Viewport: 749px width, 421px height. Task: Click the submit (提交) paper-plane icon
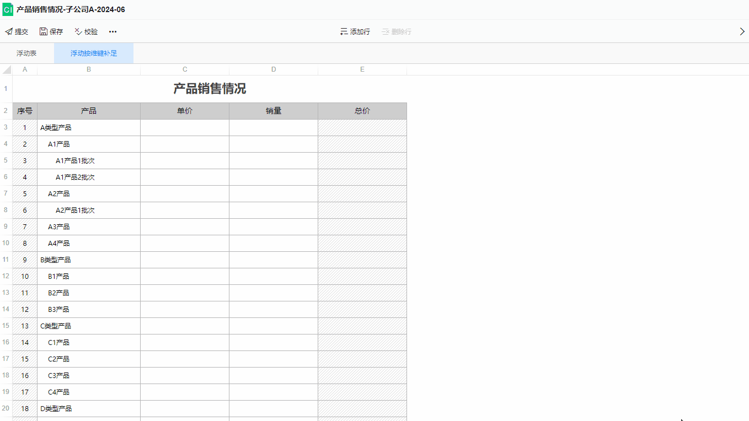point(9,32)
